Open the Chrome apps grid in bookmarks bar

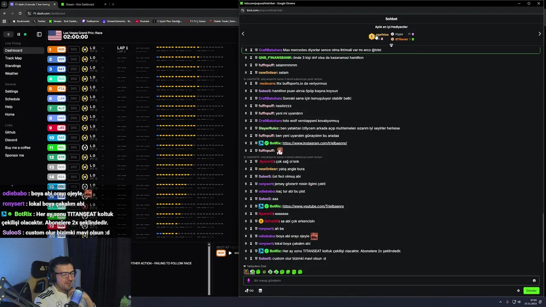point(5,21)
